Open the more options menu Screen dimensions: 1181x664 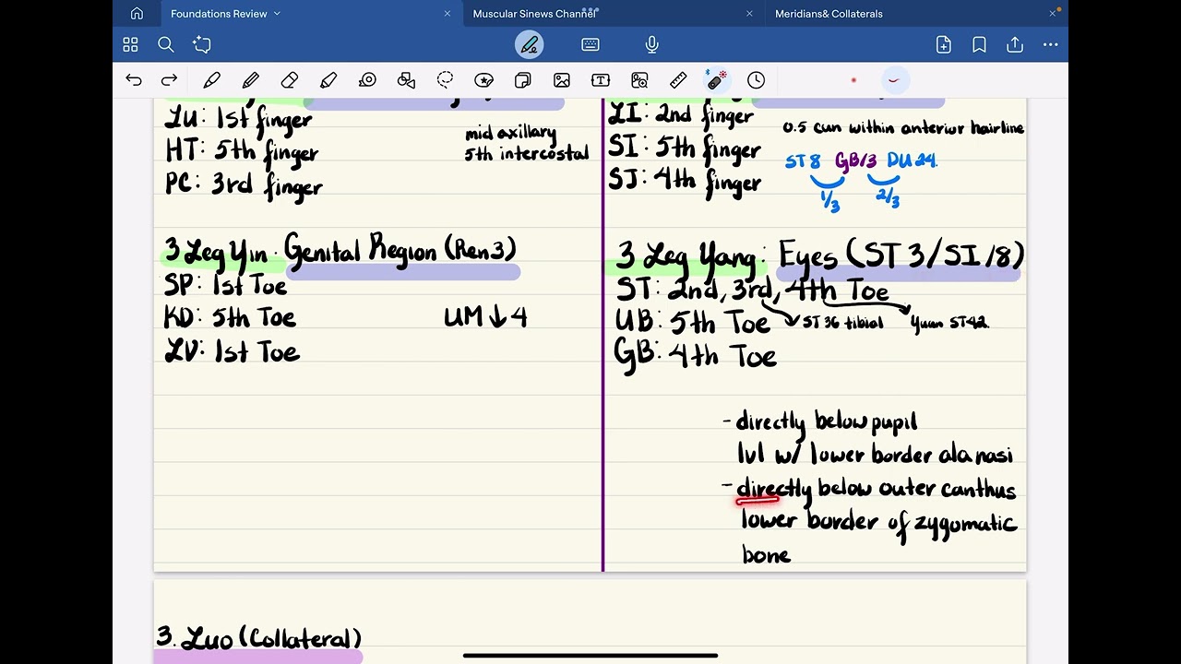click(x=1051, y=44)
